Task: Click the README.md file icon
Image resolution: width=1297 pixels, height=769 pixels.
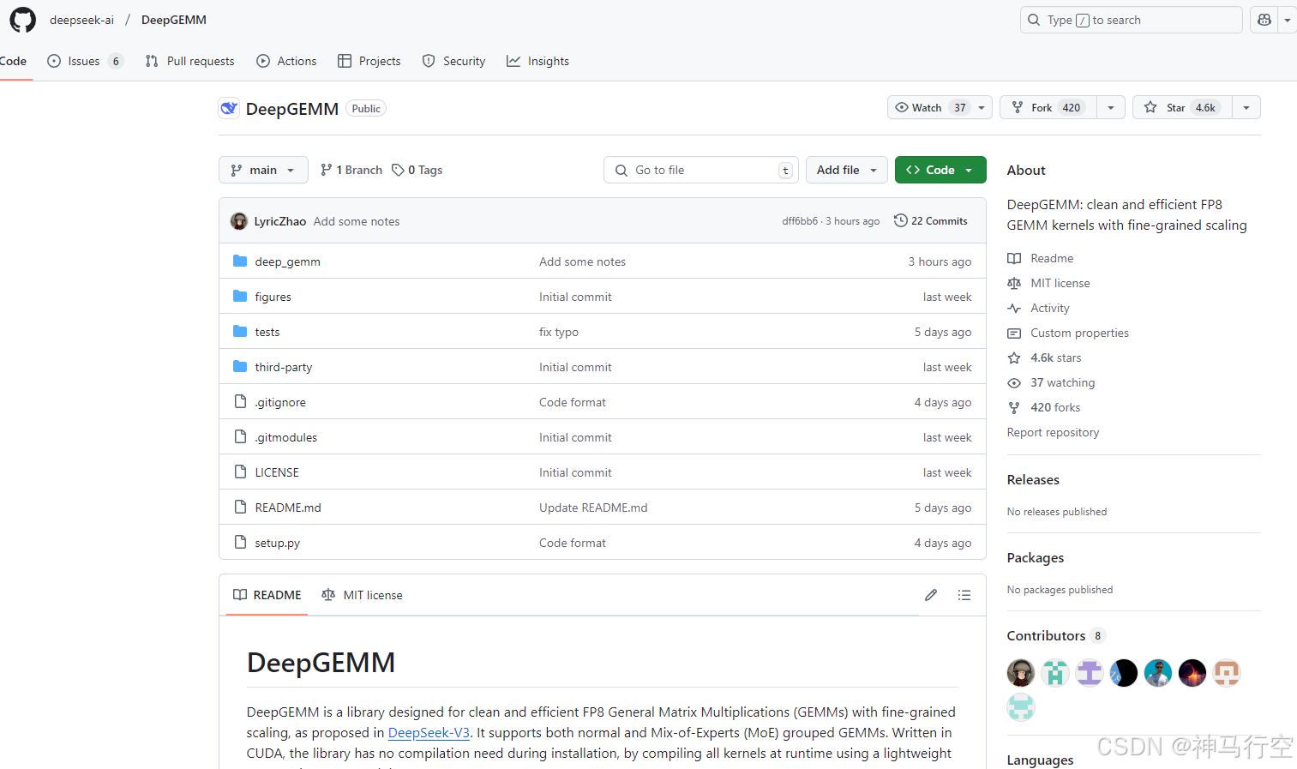Action: pos(240,508)
